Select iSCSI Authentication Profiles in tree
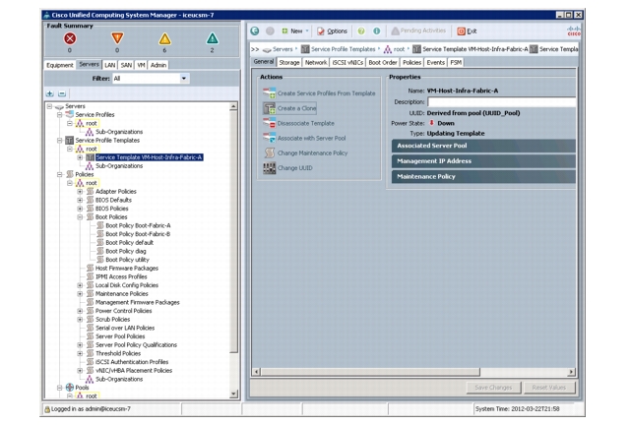Screen dimensions: 630x425 (x=132, y=362)
